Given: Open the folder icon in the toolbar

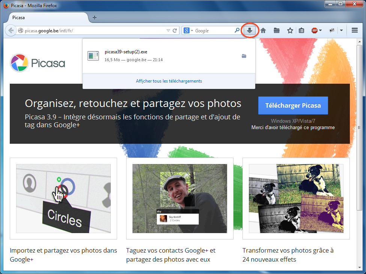Looking at the screenshot, I should point(277,30).
